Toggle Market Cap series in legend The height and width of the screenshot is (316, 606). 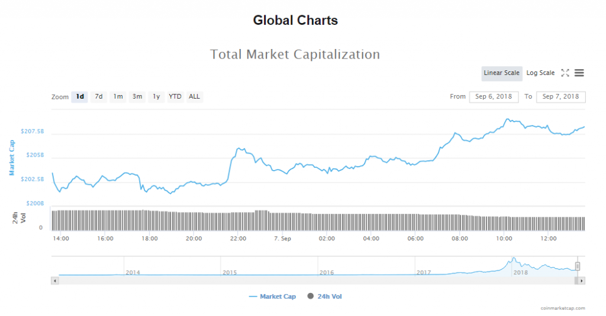coord(272,297)
